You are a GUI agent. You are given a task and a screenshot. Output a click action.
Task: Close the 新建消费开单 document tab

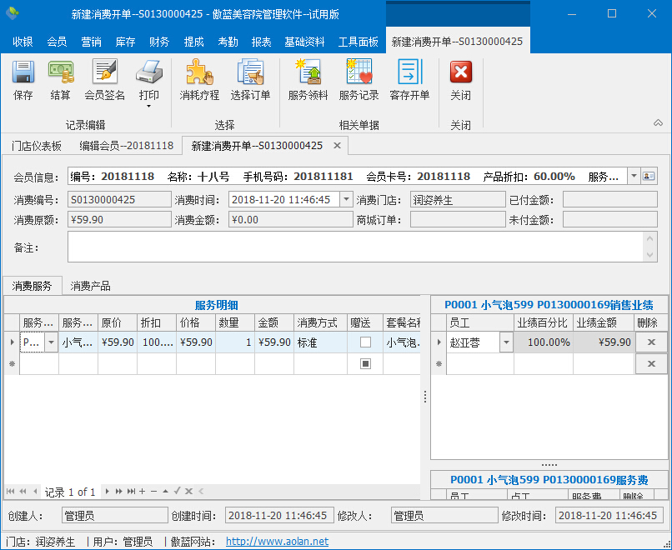(338, 146)
